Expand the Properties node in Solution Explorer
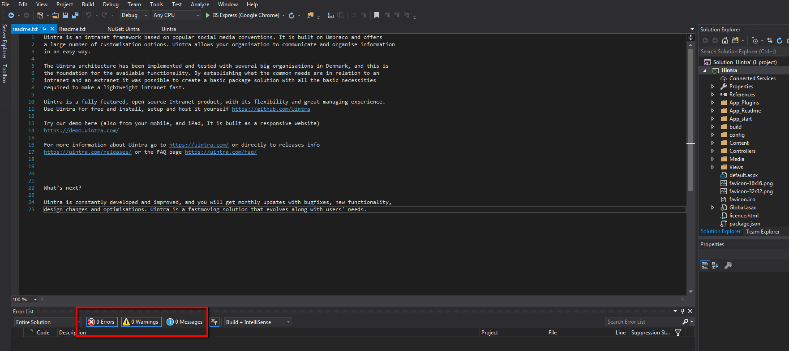 [x=712, y=87]
